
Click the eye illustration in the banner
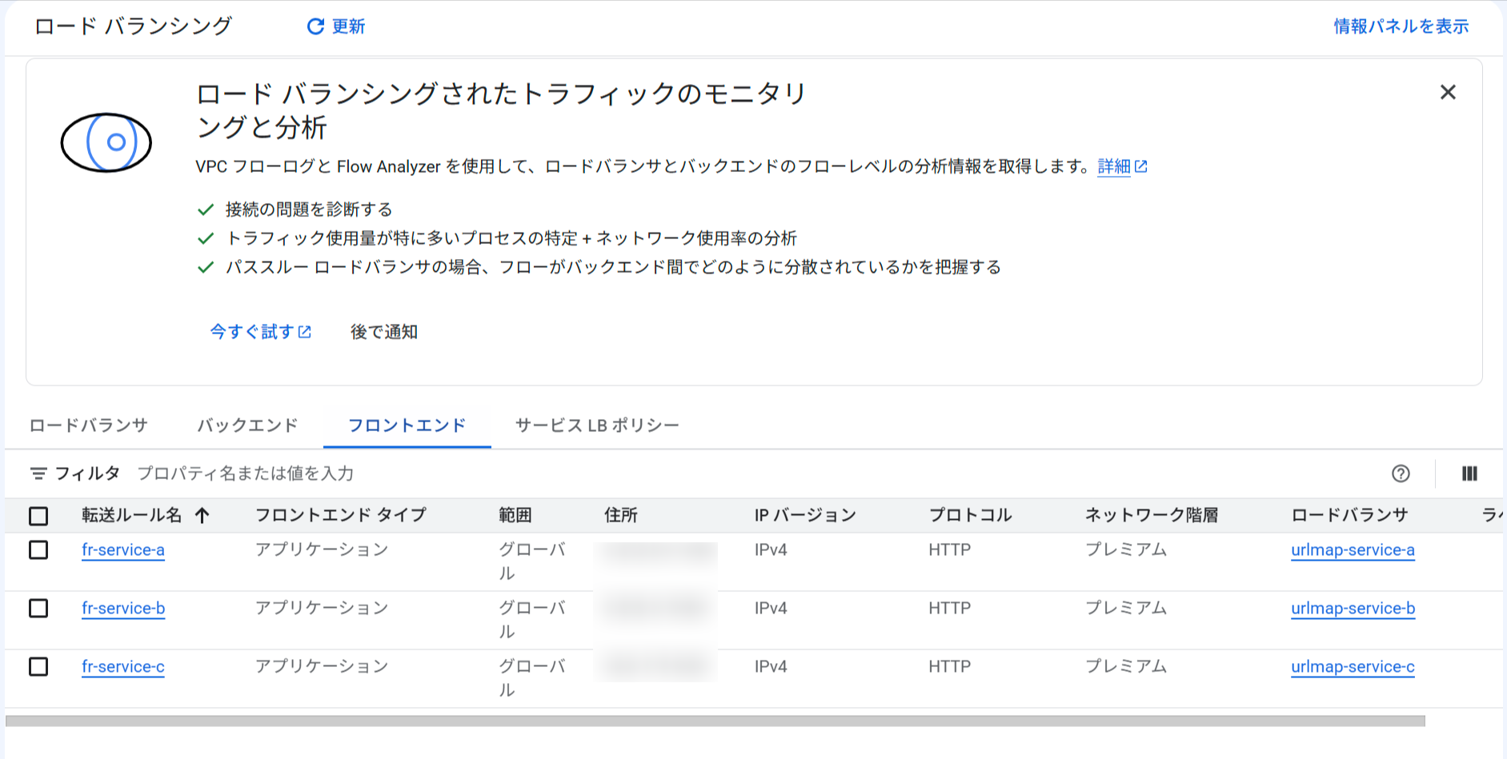106,142
